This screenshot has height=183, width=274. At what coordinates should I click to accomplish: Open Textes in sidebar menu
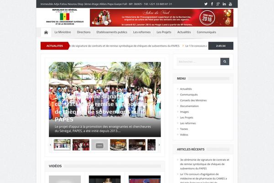point(184,129)
